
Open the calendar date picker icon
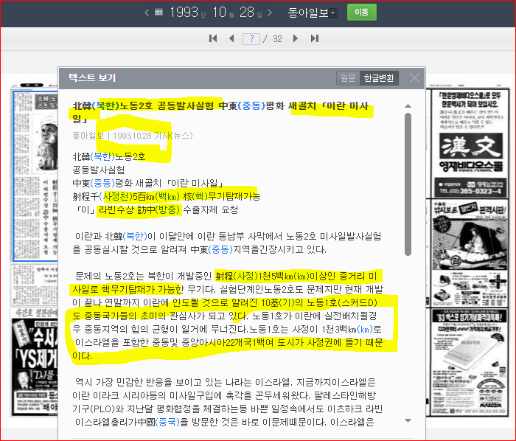coord(159,13)
